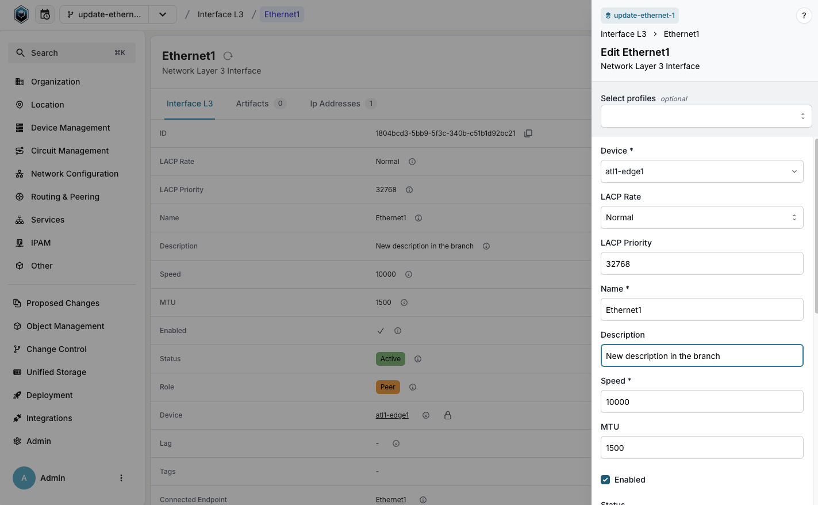Open the LACP Rate Normal selector
This screenshot has height=505, width=818.
tap(701, 217)
